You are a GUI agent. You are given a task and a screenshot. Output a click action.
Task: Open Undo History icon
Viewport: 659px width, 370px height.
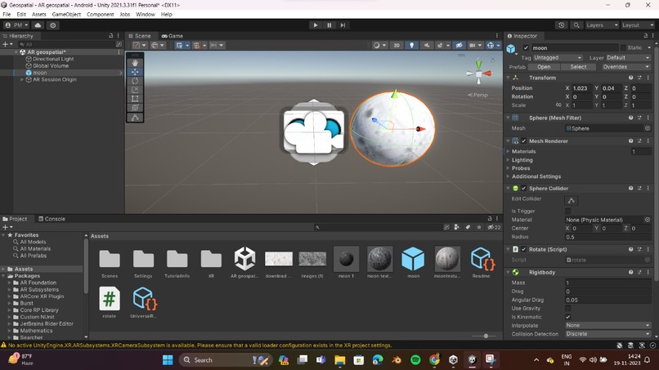(562, 25)
